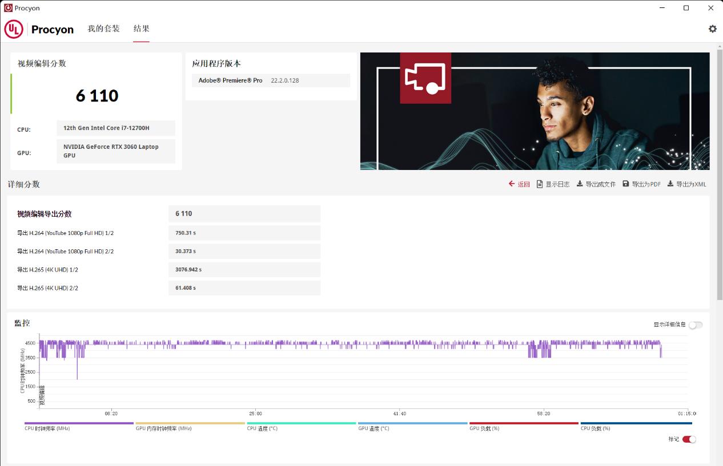
Task: Open settings via the gear icon
Action: (712, 29)
